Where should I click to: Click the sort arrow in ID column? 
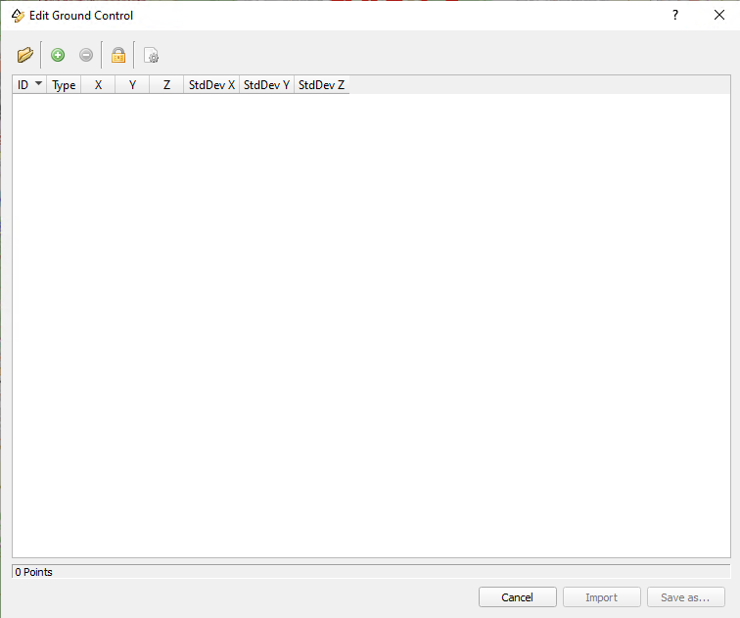coord(39,84)
